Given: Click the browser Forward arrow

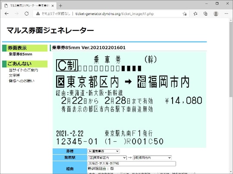Looking at the screenshot, I should 16,14.
